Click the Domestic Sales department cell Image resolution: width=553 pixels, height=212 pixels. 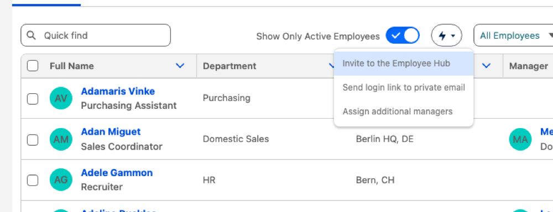[x=236, y=139]
